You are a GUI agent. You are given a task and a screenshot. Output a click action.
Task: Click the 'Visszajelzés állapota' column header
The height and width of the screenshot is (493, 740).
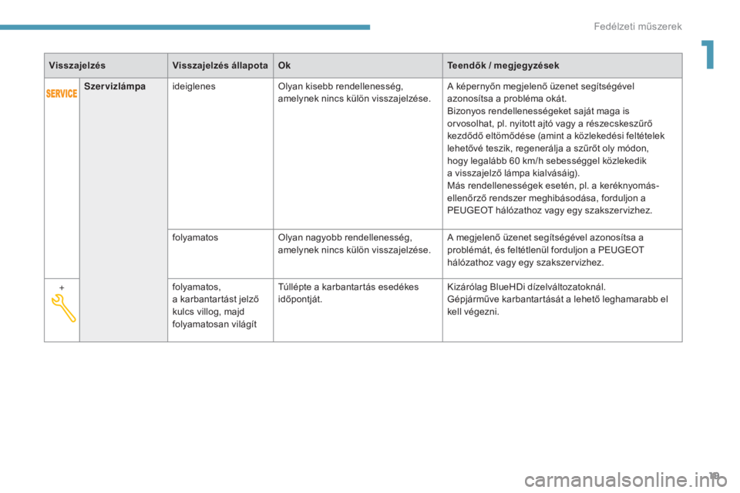[220, 65]
